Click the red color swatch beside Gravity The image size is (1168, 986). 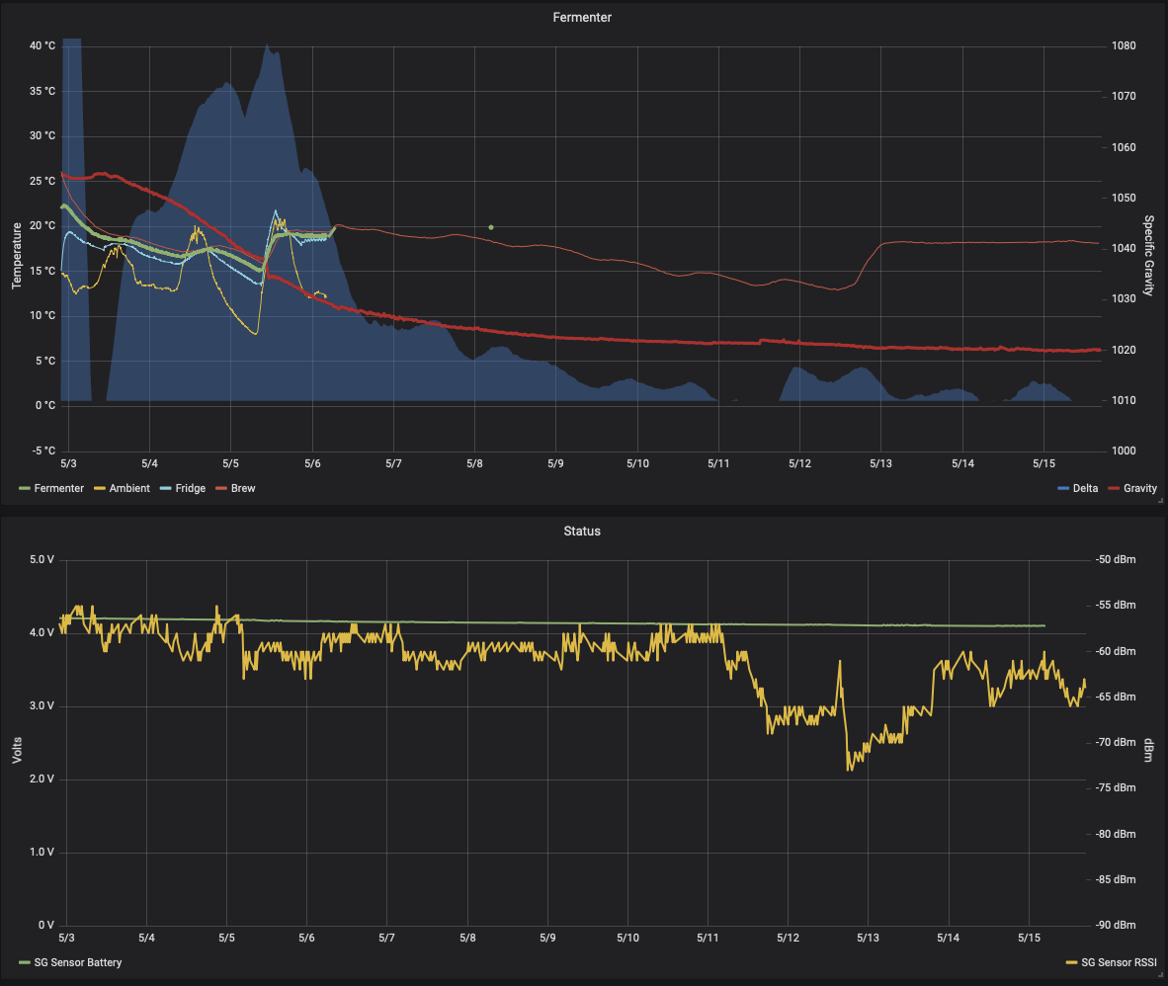coord(1114,488)
